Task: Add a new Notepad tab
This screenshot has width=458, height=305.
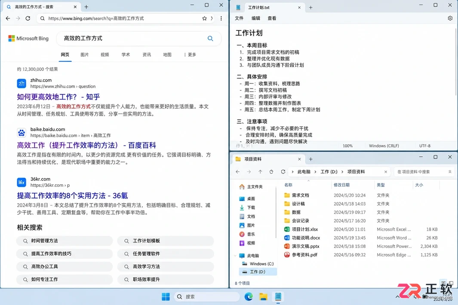Action: (311, 8)
